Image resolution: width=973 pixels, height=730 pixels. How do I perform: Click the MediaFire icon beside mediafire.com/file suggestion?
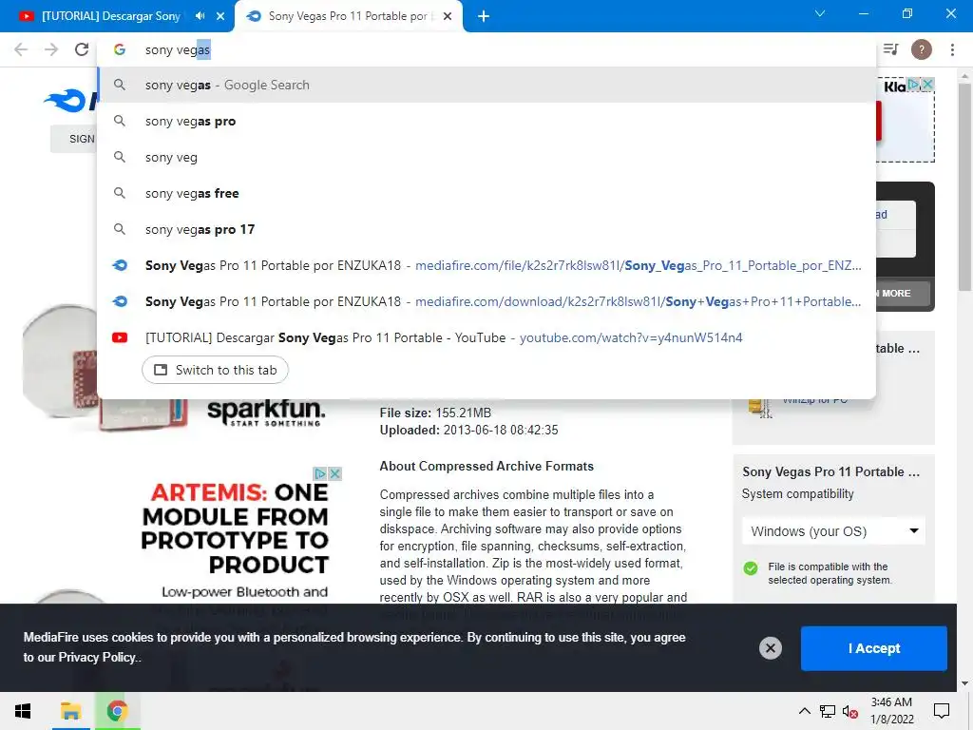[120, 265]
